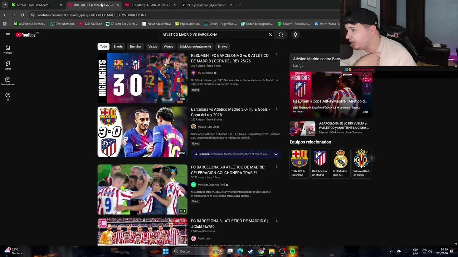
Task: Open the Spotify bookmark
Action: coord(293,24)
